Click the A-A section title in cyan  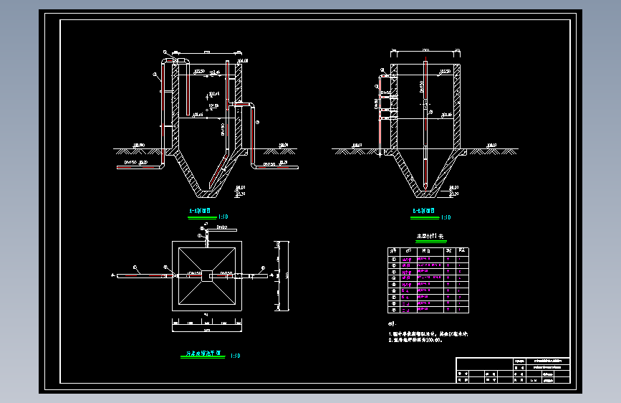200,211
